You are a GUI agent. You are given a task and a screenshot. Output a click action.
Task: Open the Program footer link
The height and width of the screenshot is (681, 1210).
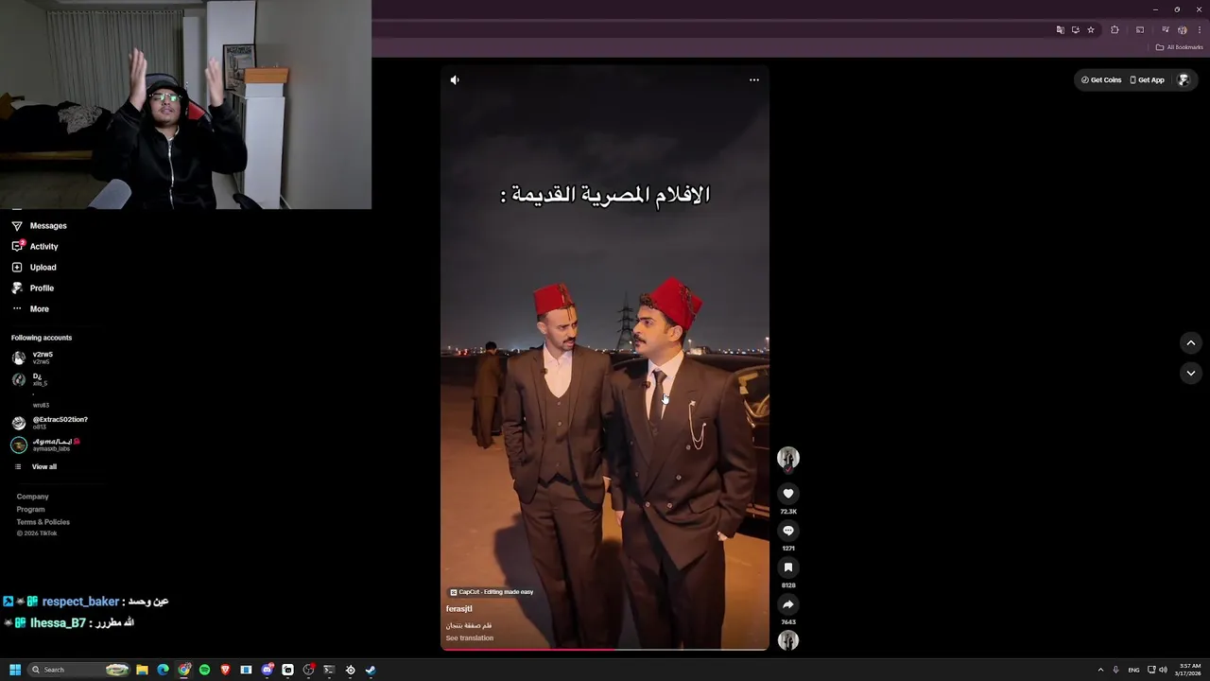coord(30,510)
